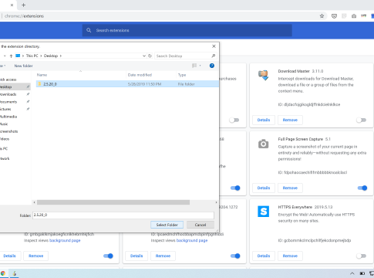374x278 pixels.
Task: Open the recent locations dropdown arrow in dialog
Action: (x=5, y=56)
